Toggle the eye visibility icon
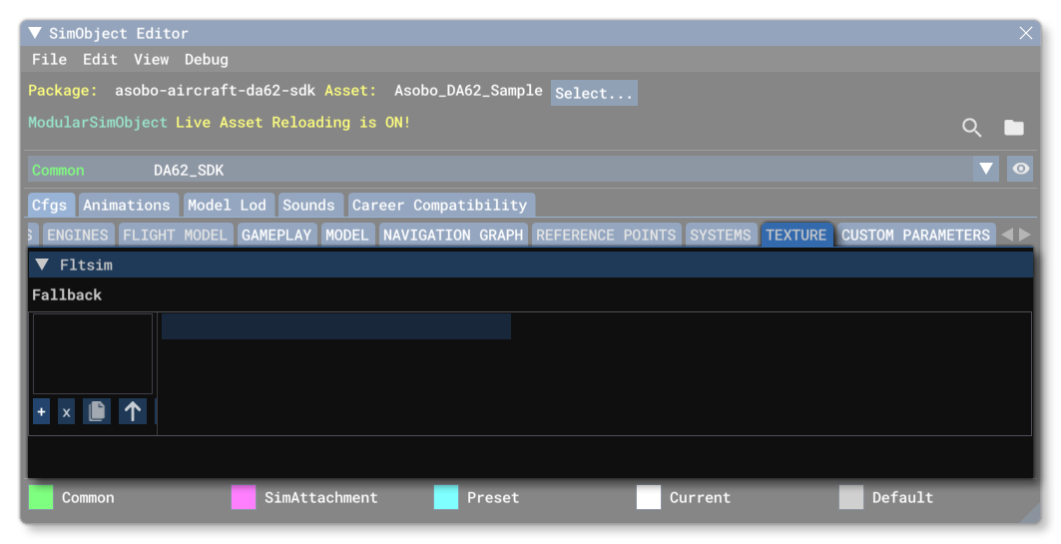The width and height of the screenshot is (1061, 544). [x=1020, y=169]
